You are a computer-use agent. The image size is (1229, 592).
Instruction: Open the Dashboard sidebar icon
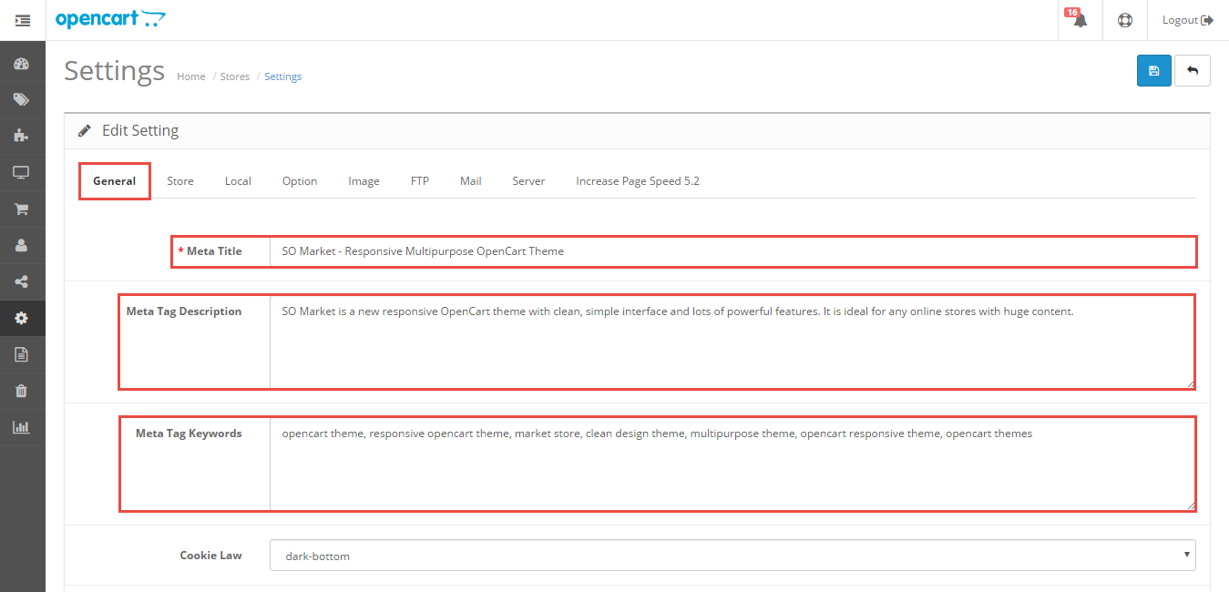[x=22, y=64]
